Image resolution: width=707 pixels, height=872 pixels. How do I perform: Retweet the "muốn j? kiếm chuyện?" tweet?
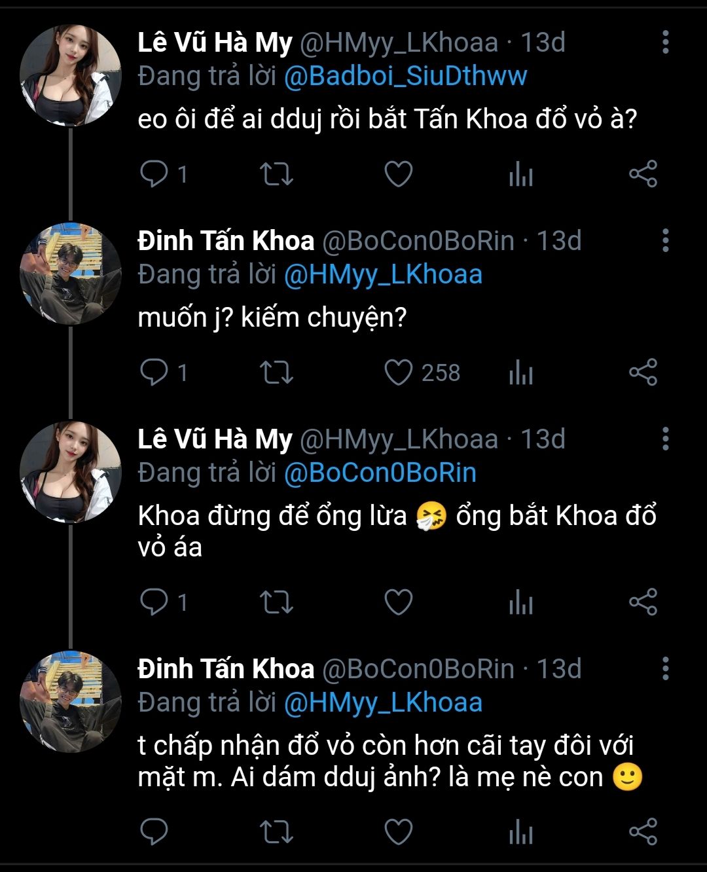[x=276, y=372]
